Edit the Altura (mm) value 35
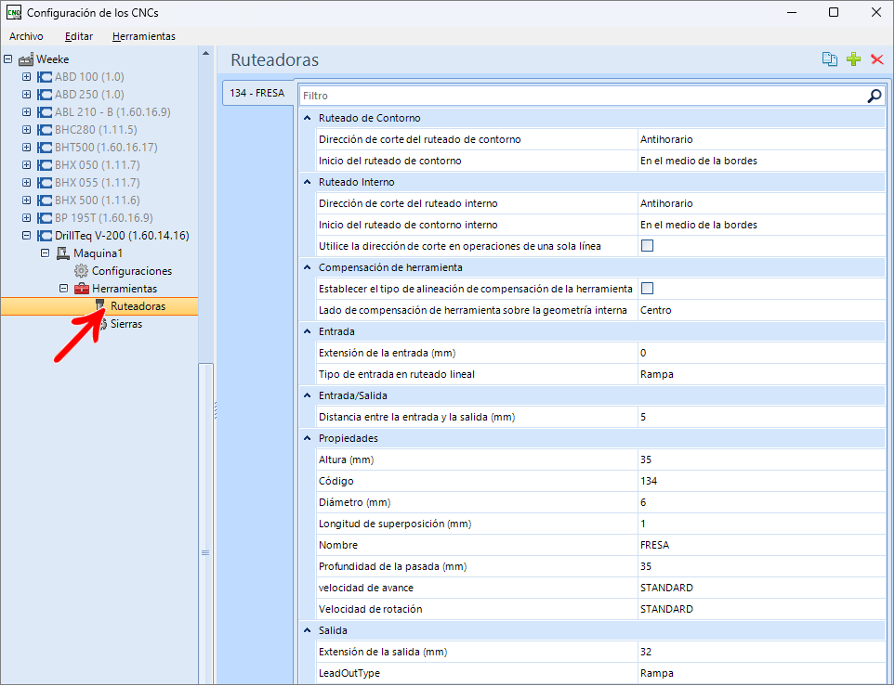895x686 pixels. coord(761,459)
